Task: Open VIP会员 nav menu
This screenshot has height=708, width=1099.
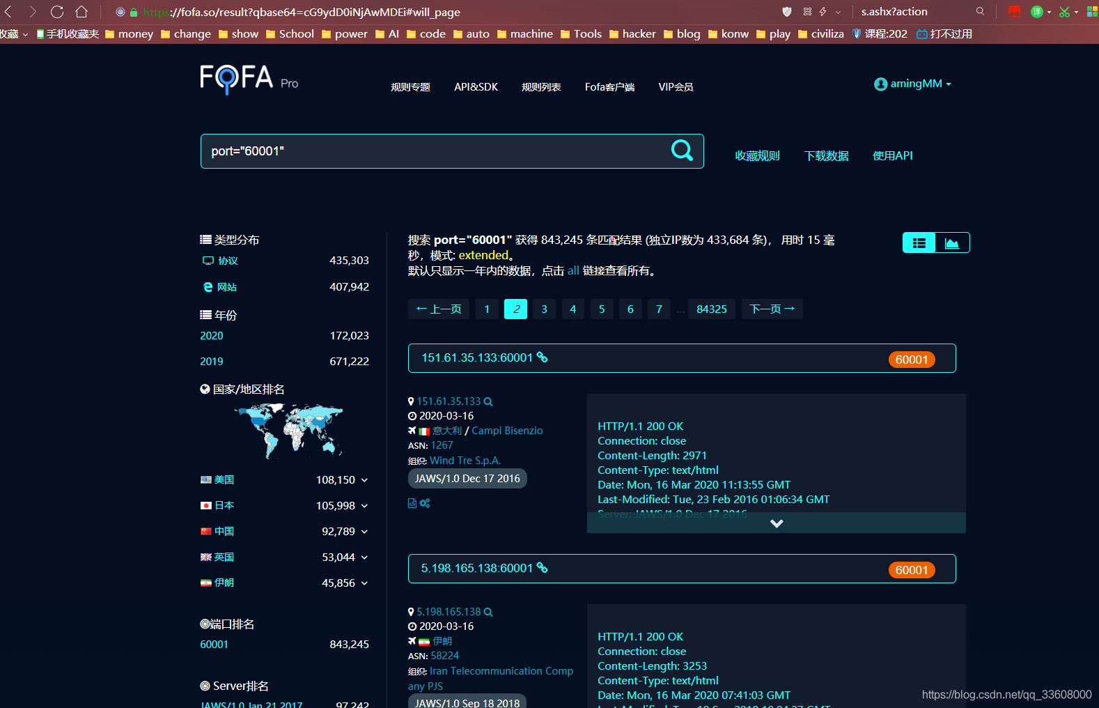Action: [x=676, y=87]
